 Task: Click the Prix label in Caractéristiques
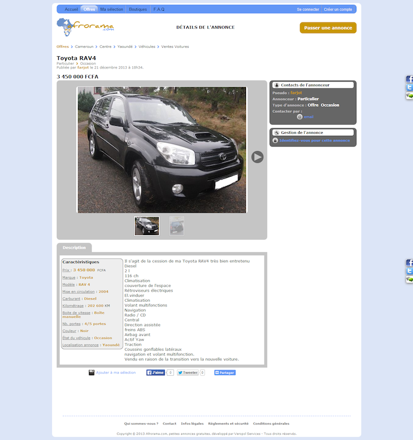pyautogui.click(x=66, y=270)
